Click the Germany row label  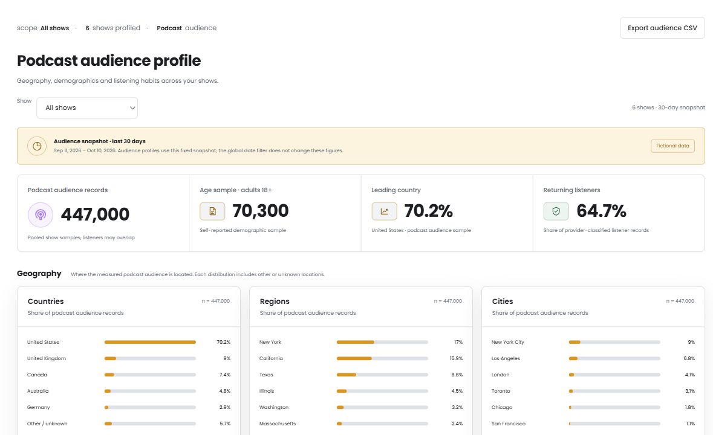pos(38,407)
